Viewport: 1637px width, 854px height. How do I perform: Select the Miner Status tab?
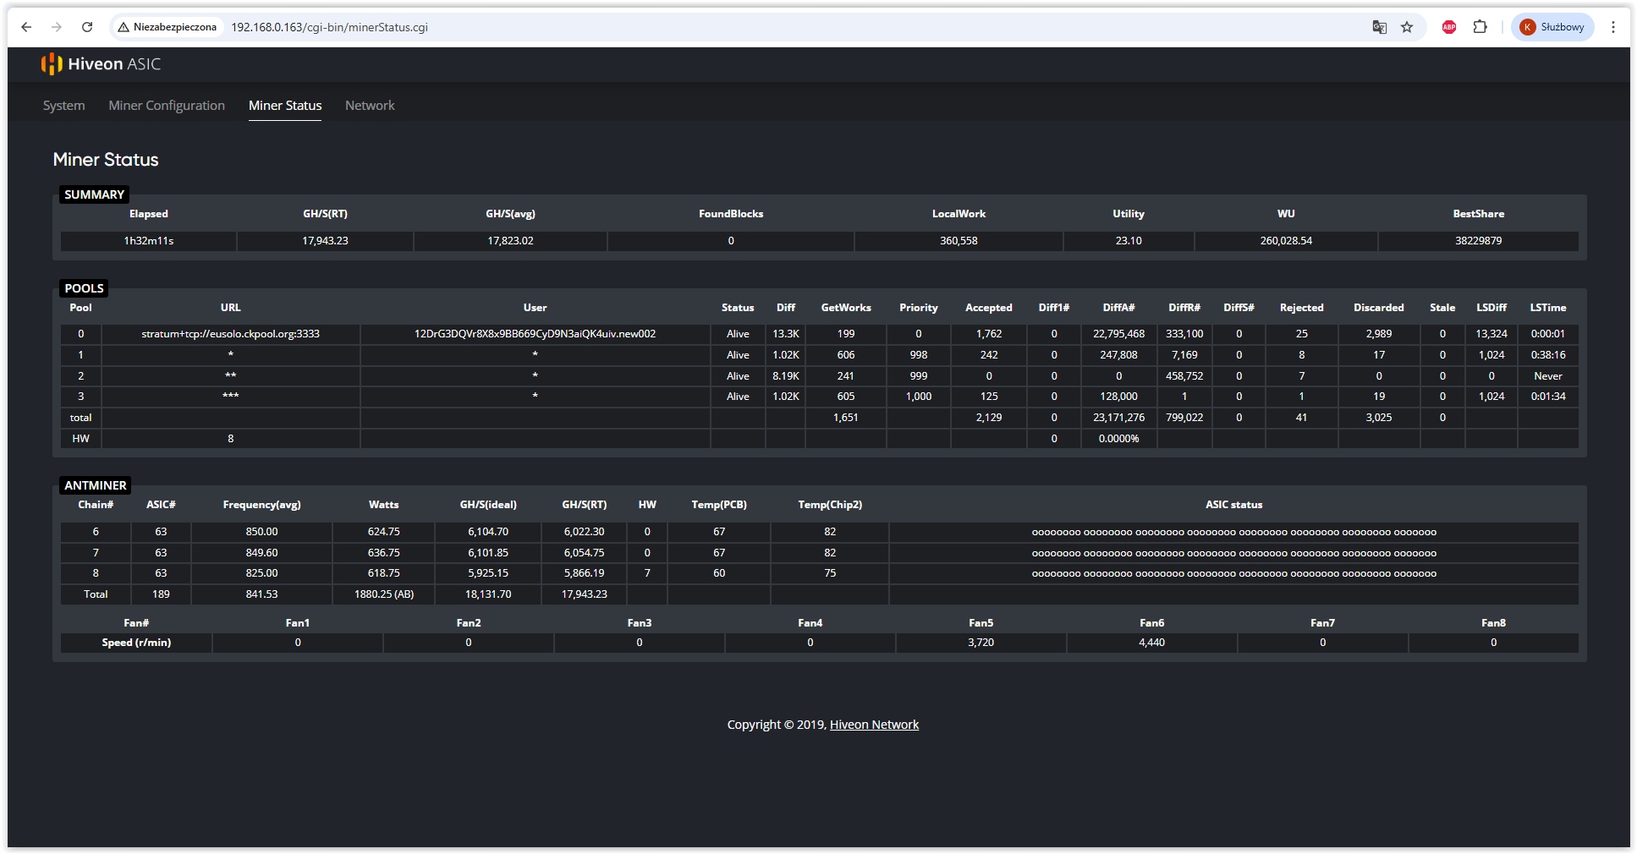pos(285,106)
